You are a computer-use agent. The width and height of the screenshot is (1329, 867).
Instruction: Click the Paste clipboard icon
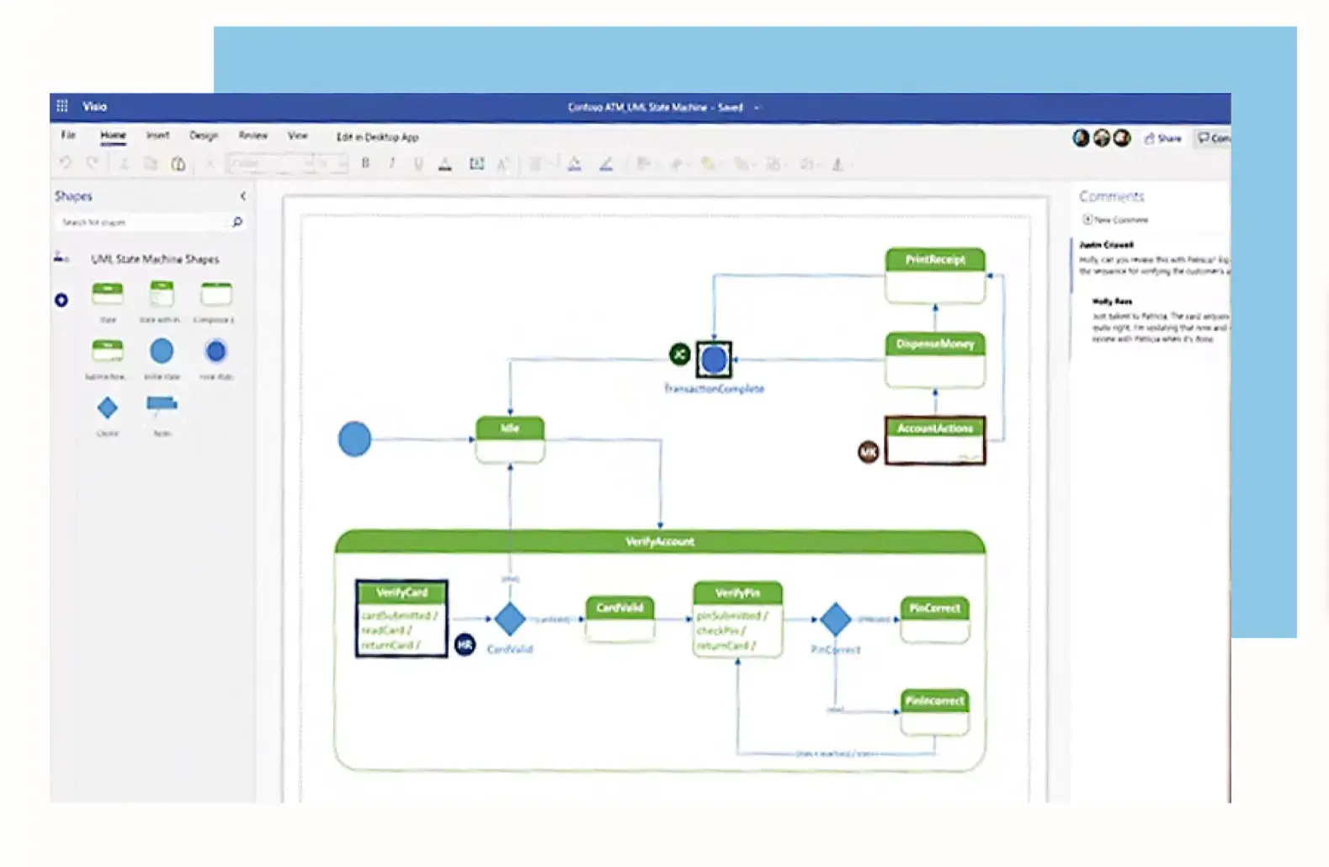click(x=178, y=163)
